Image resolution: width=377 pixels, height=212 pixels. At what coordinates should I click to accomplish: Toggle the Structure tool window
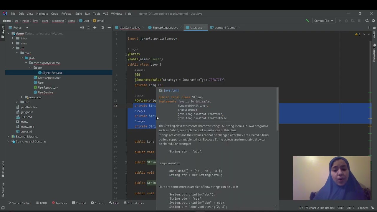click(x=3, y=190)
